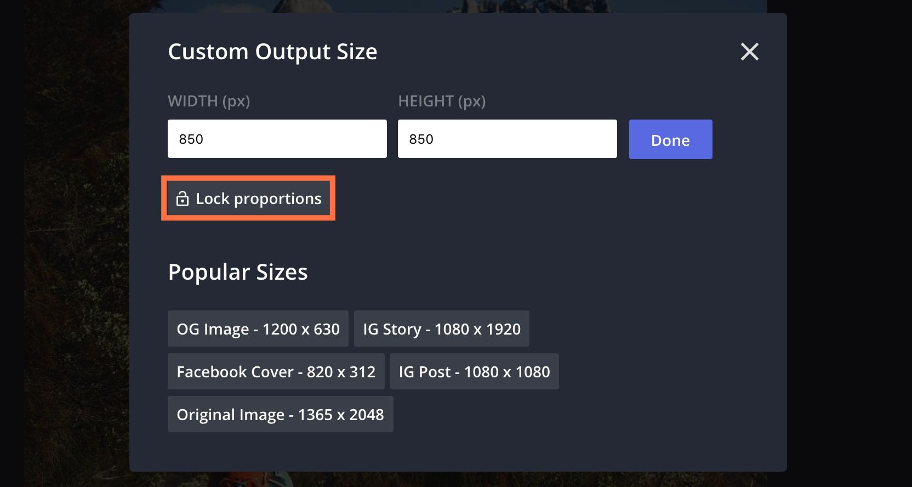Click the Custom Output Size heading

point(272,52)
